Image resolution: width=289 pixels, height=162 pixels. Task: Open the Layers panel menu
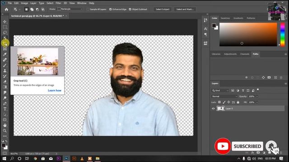285,84
